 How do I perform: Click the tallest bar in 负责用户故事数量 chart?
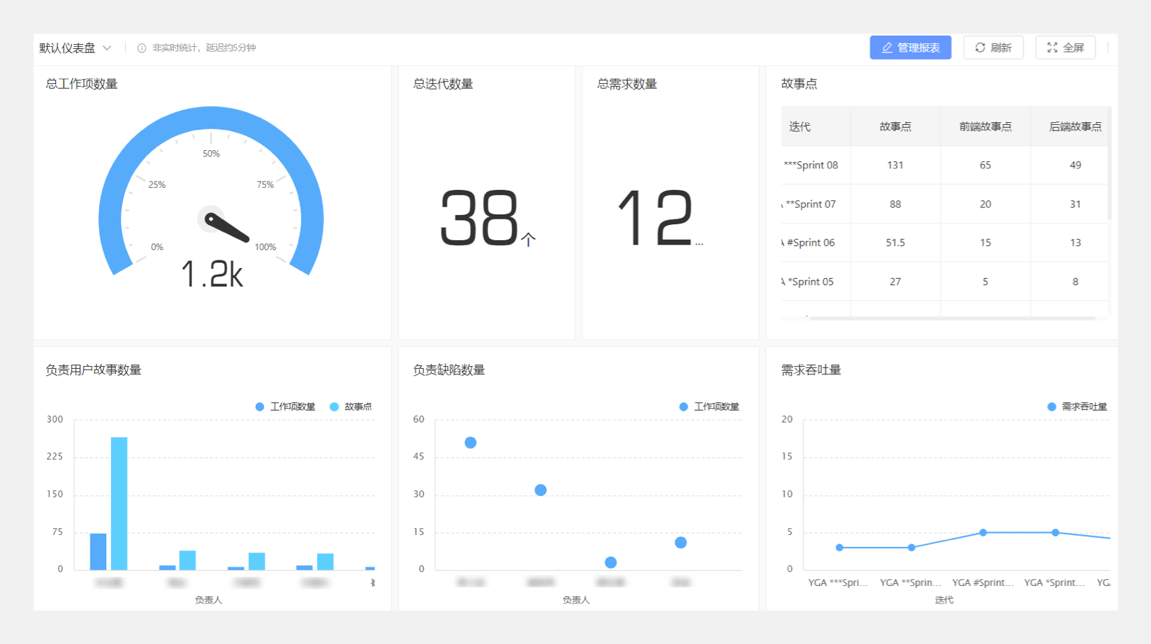[x=119, y=503]
